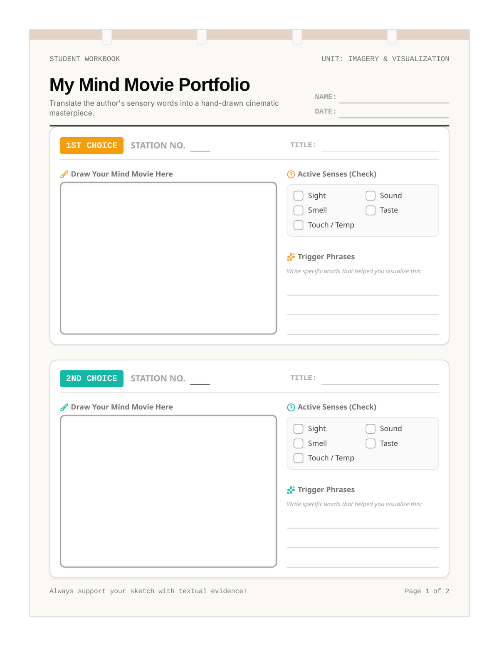Tick the Smell checkbox in 1st Choice
Image resolution: width=499 pixels, height=646 pixels.
(x=299, y=210)
